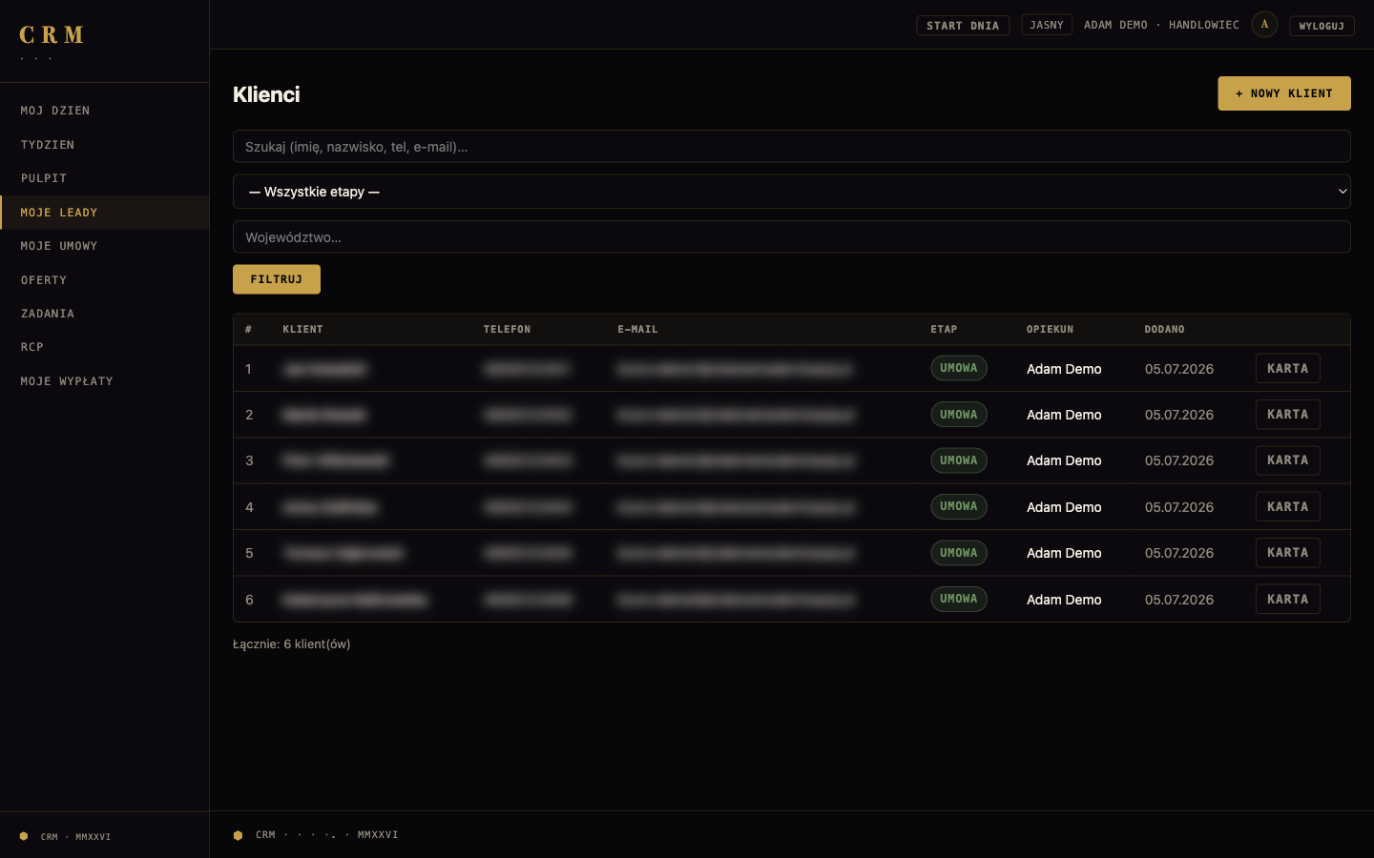
Task: Click the Nowy Klient button
Action: tap(1284, 93)
